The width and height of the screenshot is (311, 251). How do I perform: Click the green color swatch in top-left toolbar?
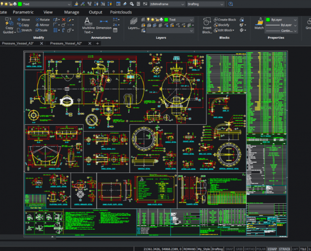click(20, 4)
